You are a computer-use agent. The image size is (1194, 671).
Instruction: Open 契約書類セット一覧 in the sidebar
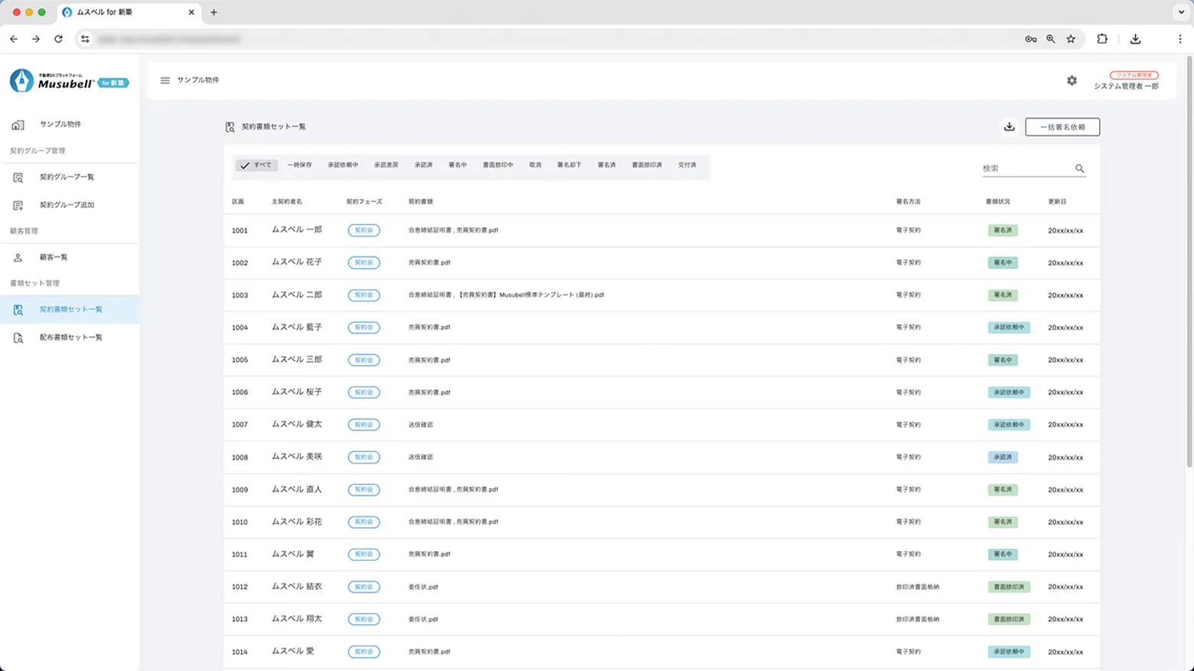pyautogui.click(x=70, y=310)
